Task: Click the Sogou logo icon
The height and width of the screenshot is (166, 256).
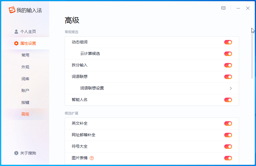Action: pyautogui.click(x=12, y=10)
